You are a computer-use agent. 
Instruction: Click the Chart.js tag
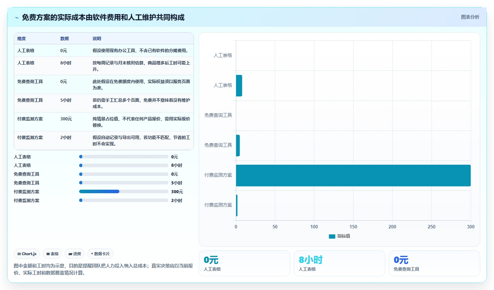pyautogui.click(x=27, y=254)
